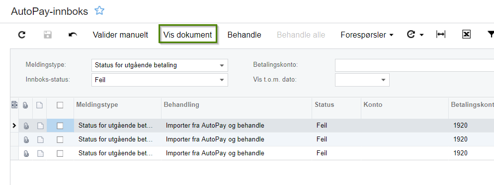Open attachments of the second Feil row
The height and width of the screenshot is (185, 494).
[26, 139]
